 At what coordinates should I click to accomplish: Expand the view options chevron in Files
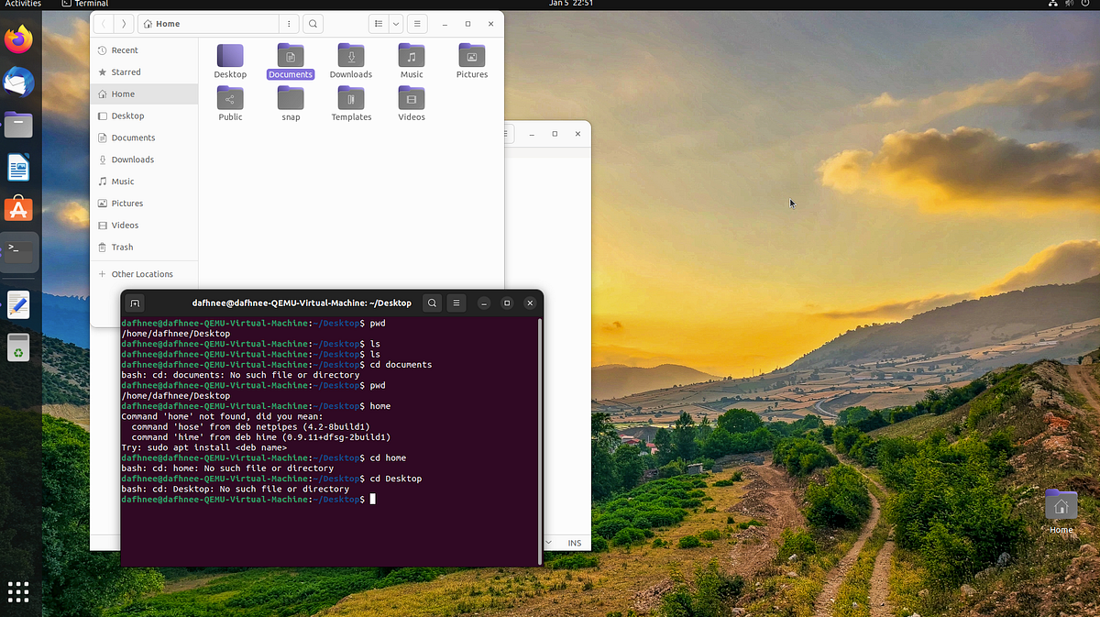[x=395, y=23]
